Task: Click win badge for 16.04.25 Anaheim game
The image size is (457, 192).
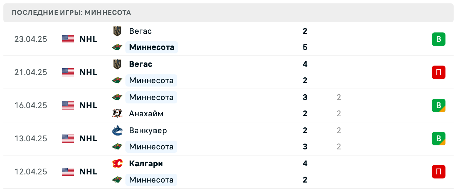Action: [x=438, y=105]
